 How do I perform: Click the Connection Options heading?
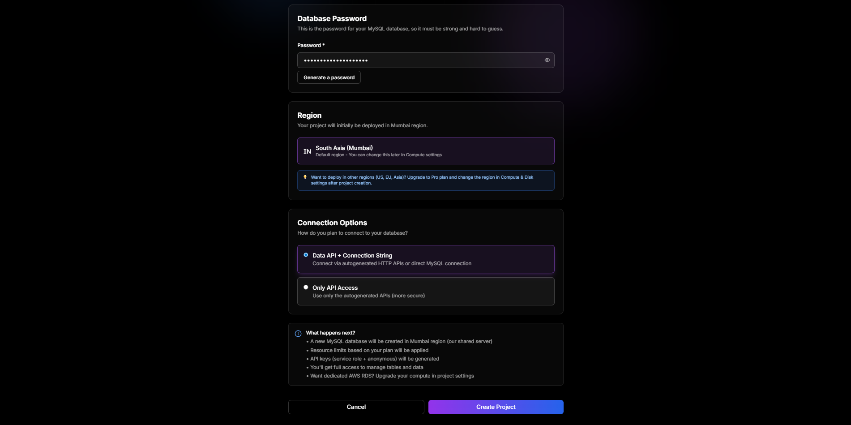[332, 223]
